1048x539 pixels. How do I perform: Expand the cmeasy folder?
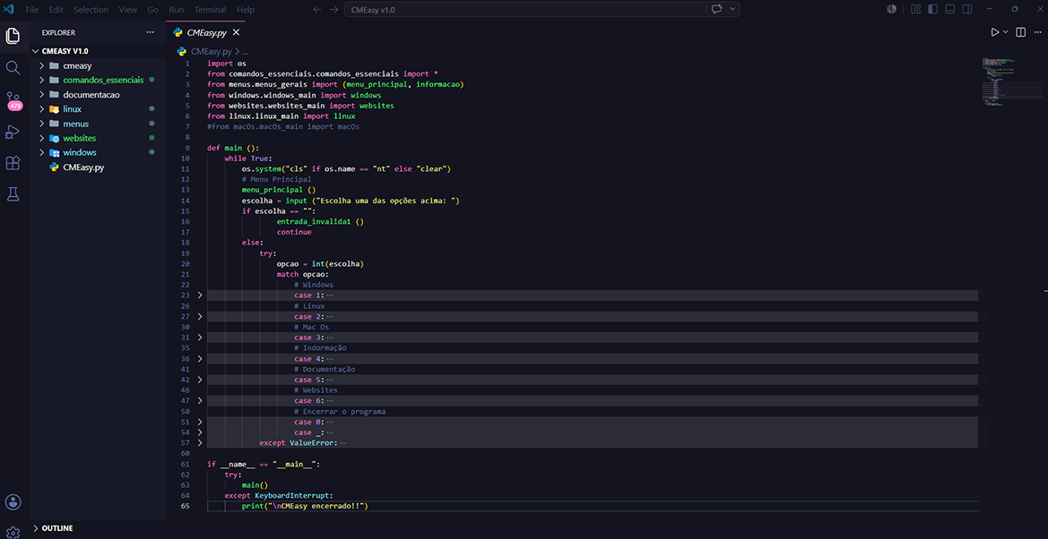(41, 65)
